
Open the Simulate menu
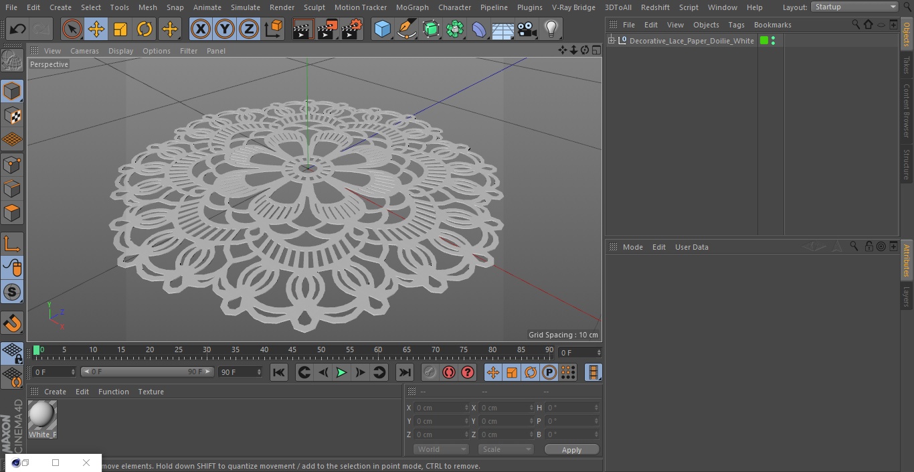coord(246,7)
